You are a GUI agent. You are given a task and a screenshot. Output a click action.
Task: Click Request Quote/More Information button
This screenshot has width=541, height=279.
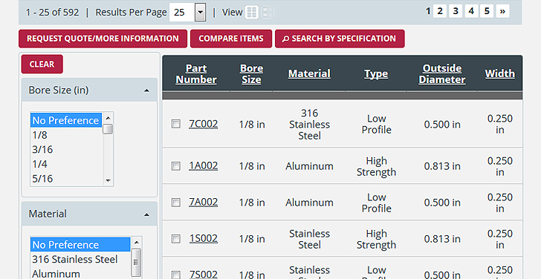pyautogui.click(x=103, y=39)
